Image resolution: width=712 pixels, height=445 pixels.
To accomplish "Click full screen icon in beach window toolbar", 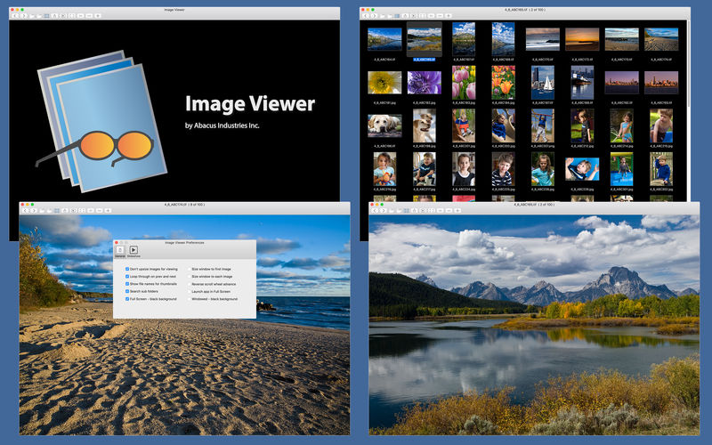I will tap(82, 210).
